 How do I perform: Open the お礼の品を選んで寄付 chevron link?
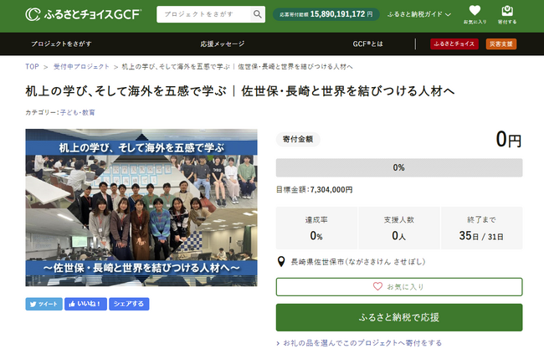(359, 343)
